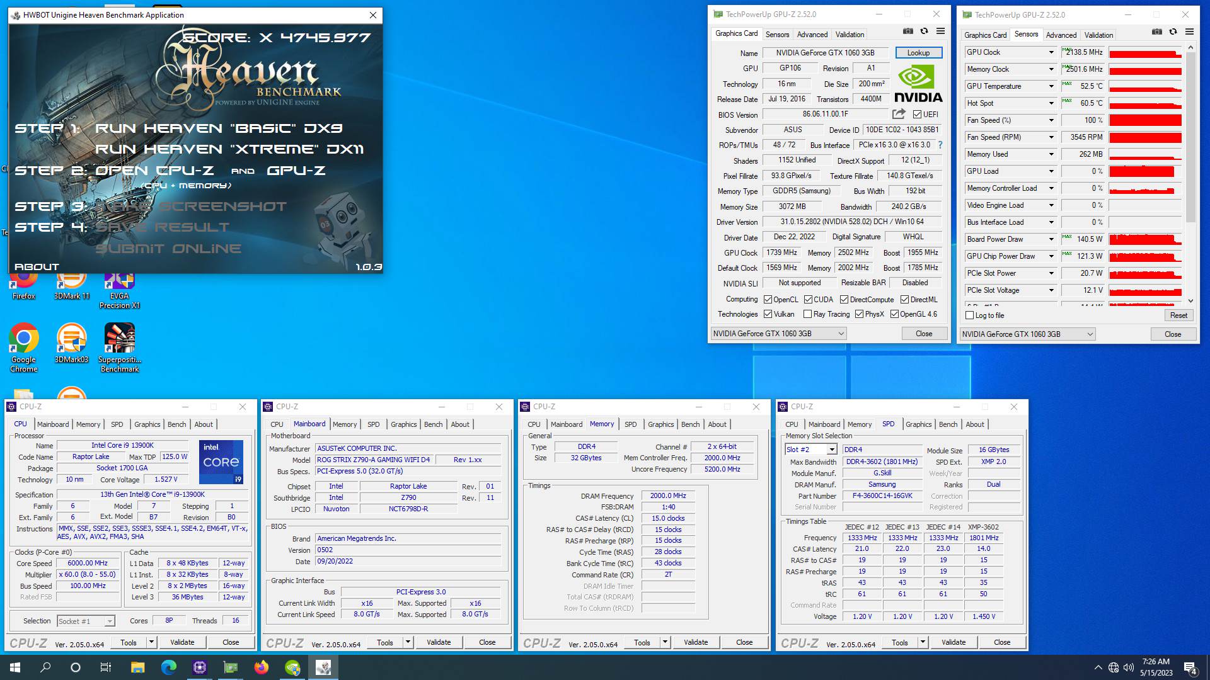Screen dimensions: 1210x680
Task: Open Microsoft Edge from taskbar
Action: (x=168, y=667)
